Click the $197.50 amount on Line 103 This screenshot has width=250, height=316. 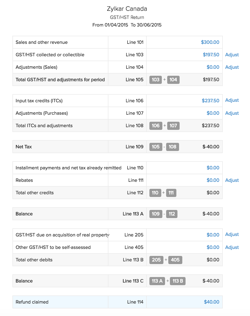211,55
